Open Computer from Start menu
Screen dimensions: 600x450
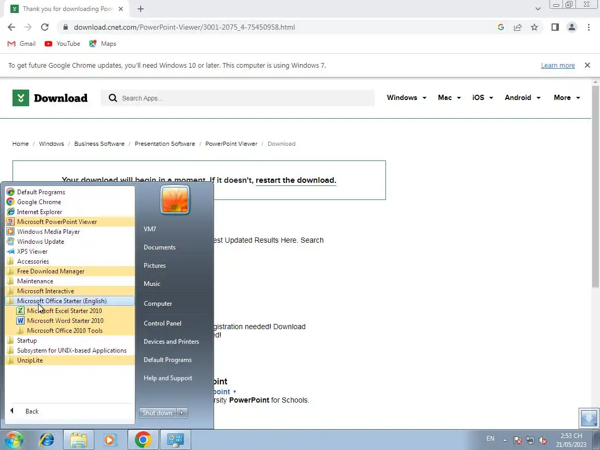coord(158,304)
